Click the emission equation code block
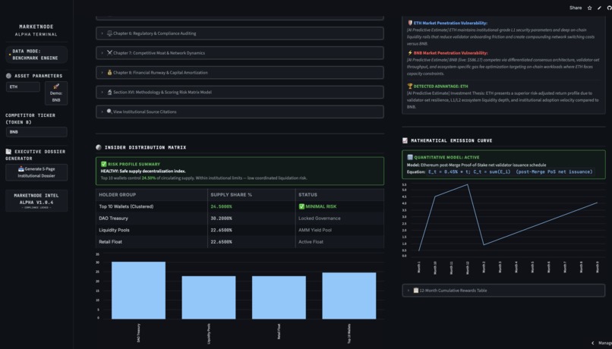This screenshot has width=612, height=349. pos(510,171)
